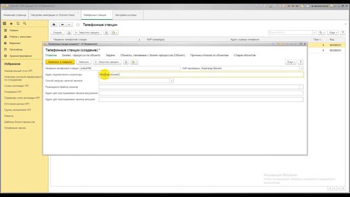Open the history icon in the sidebar toolbar
350x197 pixels.
pyautogui.click(x=18, y=24)
